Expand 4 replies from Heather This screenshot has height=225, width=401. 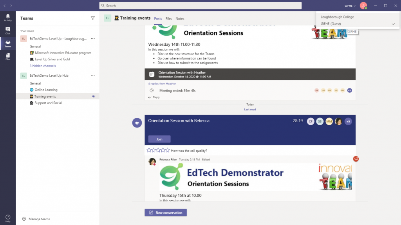coord(162,84)
